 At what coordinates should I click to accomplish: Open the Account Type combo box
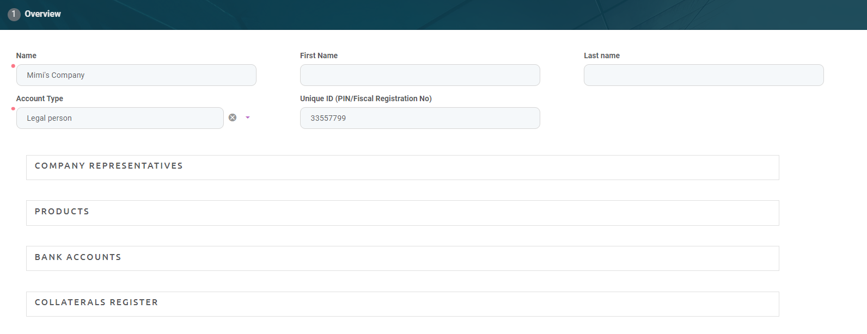click(x=120, y=118)
